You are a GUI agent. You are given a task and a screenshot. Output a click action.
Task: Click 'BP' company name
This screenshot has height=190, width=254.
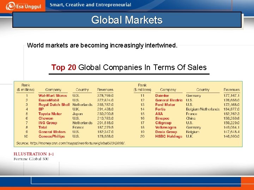tap(41, 109)
